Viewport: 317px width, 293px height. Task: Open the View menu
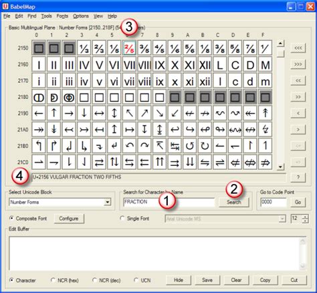pyautogui.click(x=98, y=16)
